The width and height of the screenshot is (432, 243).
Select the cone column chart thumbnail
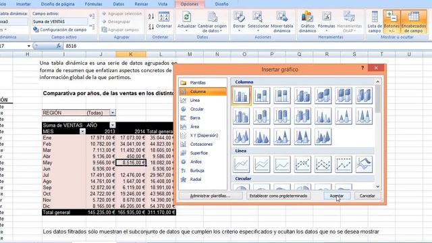pos(323,116)
